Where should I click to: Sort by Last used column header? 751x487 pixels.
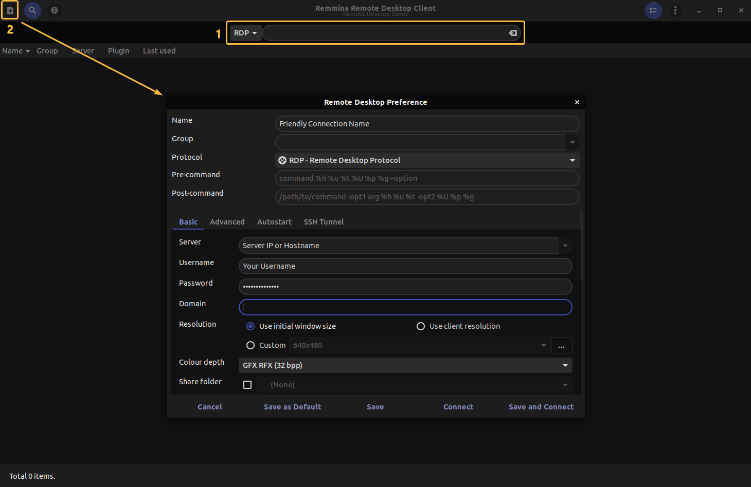tap(159, 51)
